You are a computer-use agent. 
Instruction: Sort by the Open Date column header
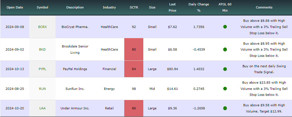15,7
